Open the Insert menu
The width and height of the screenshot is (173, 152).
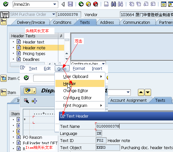97,69
